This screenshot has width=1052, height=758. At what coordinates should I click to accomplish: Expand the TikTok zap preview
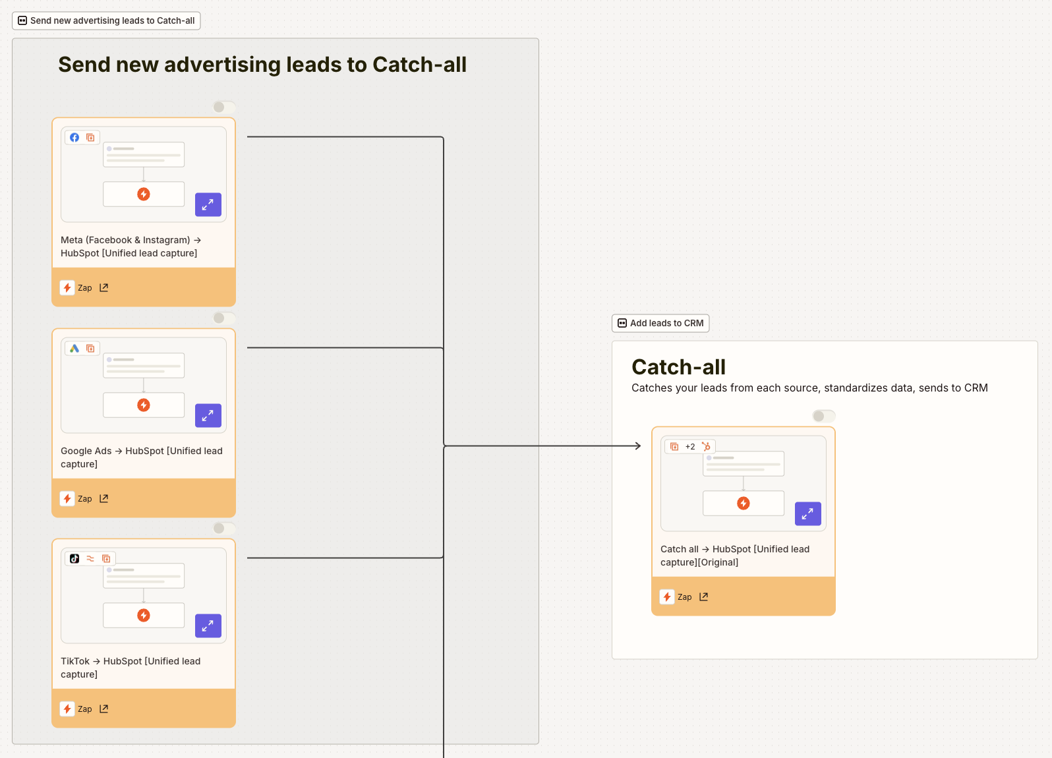point(208,626)
